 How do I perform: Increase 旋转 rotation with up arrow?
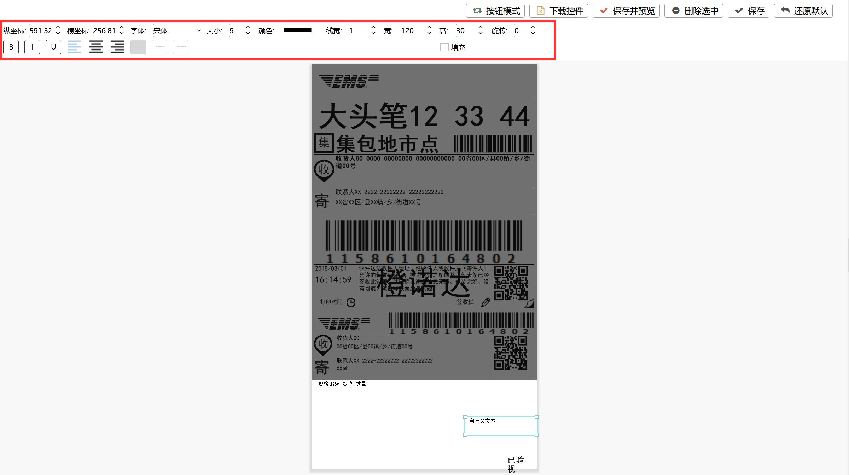pos(533,27)
